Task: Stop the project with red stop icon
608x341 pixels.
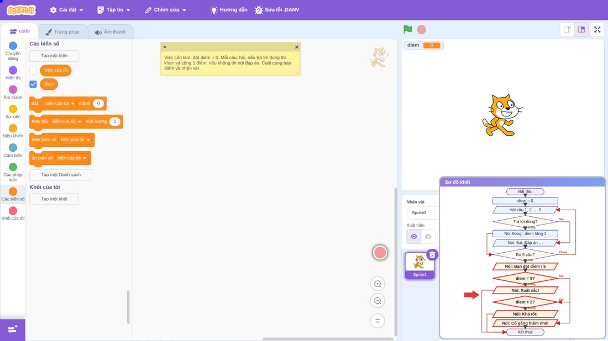Action: tap(422, 29)
